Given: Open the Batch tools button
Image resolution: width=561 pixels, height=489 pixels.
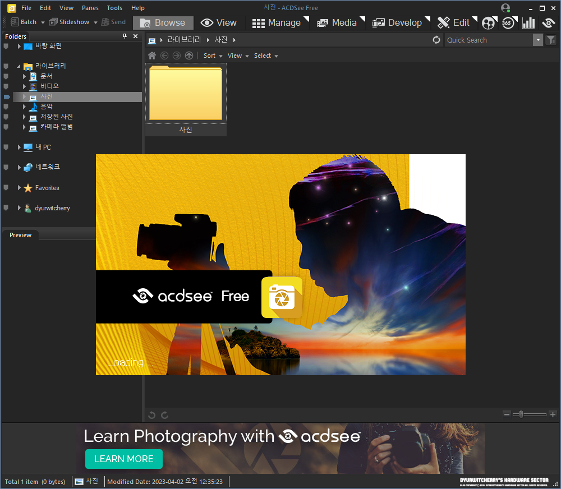Looking at the screenshot, I should tap(24, 22).
